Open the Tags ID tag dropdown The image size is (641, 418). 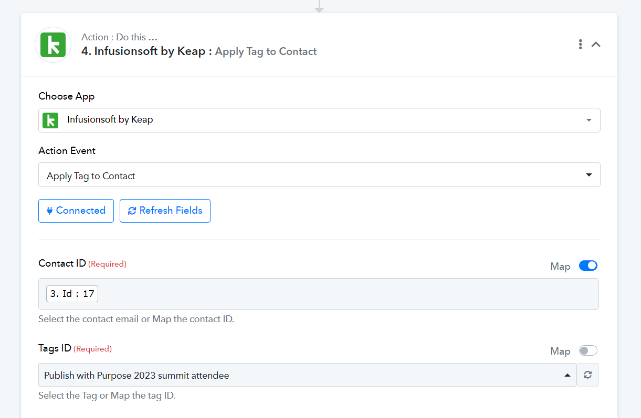tap(307, 375)
